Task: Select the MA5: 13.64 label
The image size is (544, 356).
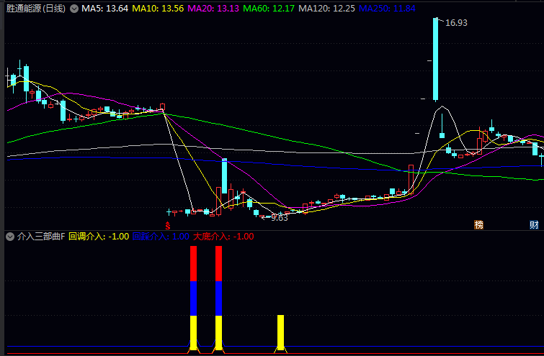Action: point(104,9)
